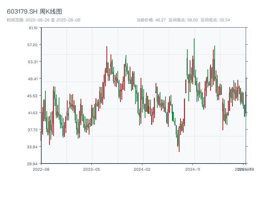
Task: Click the chart title 603179.SH 周K线图
Action: tap(34, 12)
